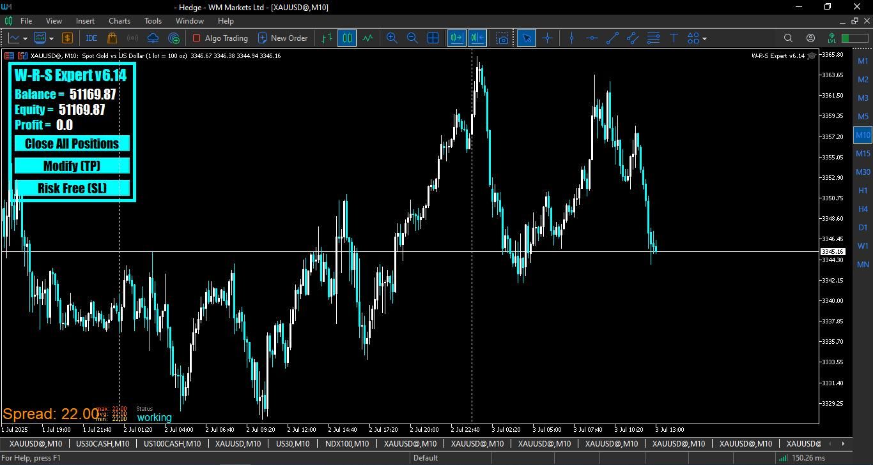Switch to US100CASH,M10 chart tab
This screenshot has width=873, height=465.
coord(172,443)
